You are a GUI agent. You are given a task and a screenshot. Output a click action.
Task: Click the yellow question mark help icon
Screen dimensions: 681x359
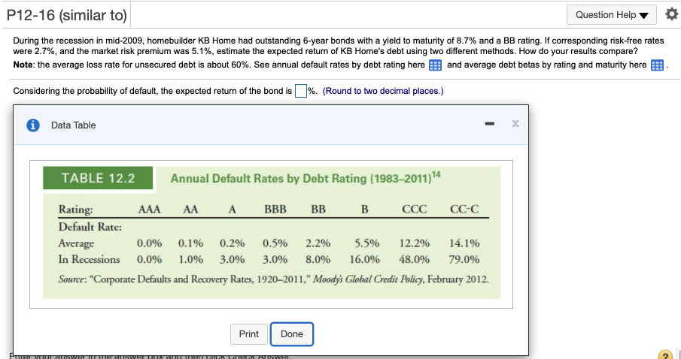coord(664,354)
